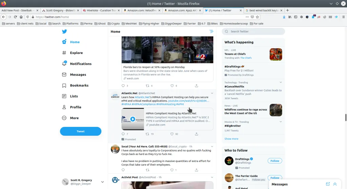Open Lists in the sidebar
347x189 pixels.
coord(70,96)
